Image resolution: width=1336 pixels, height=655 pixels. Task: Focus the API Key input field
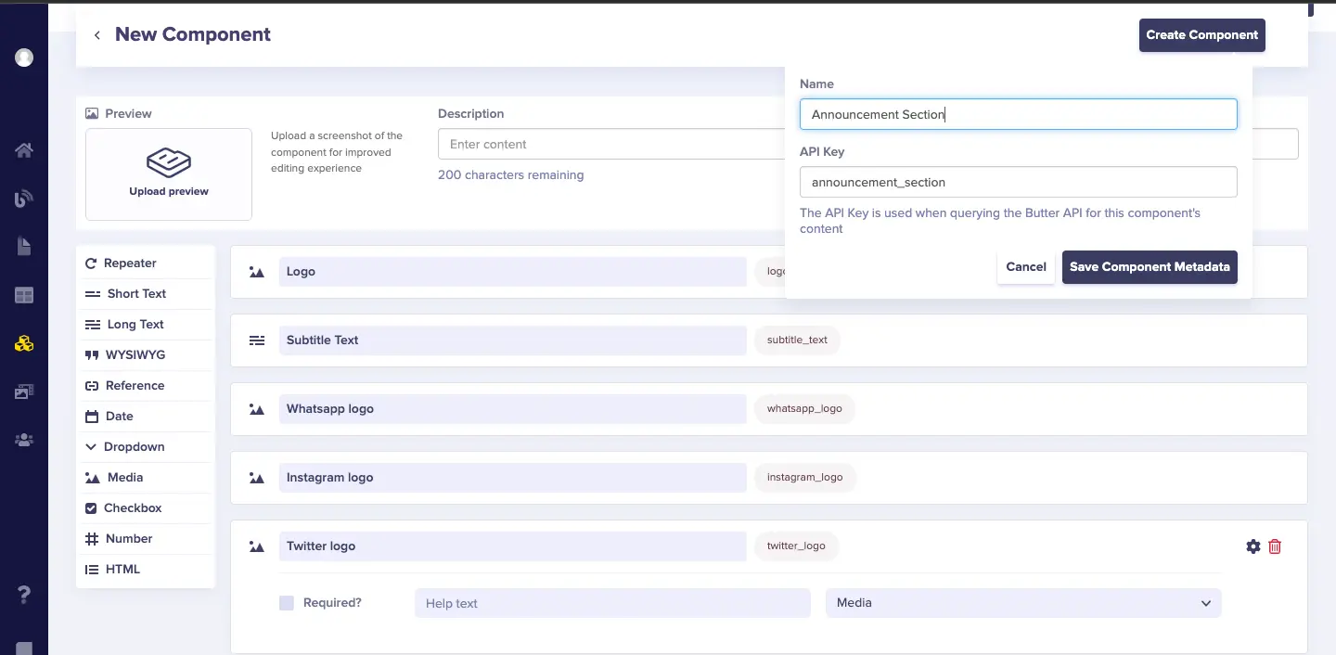coord(1018,182)
